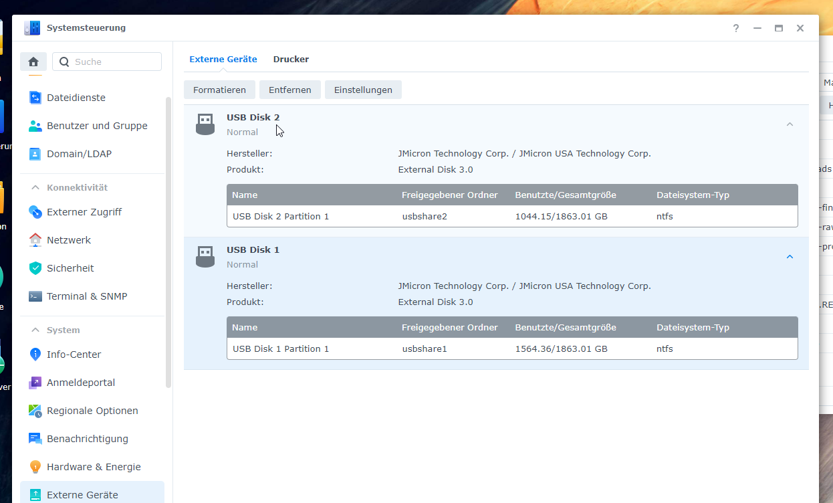Click the Dateidienste icon in sidebar

coord(35,98)
